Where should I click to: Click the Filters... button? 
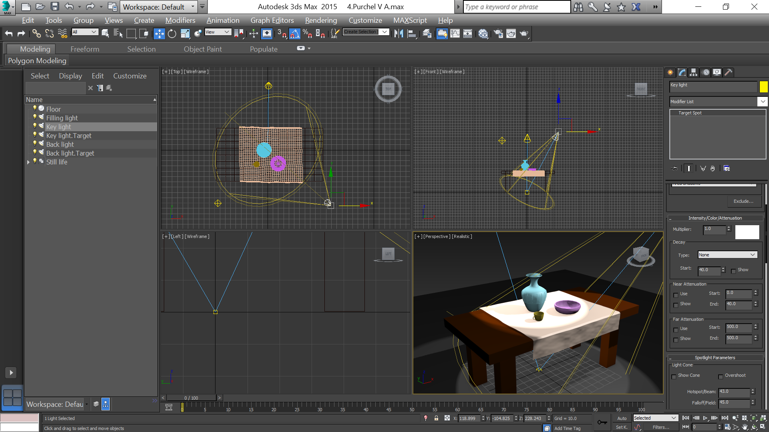(661, 427)
